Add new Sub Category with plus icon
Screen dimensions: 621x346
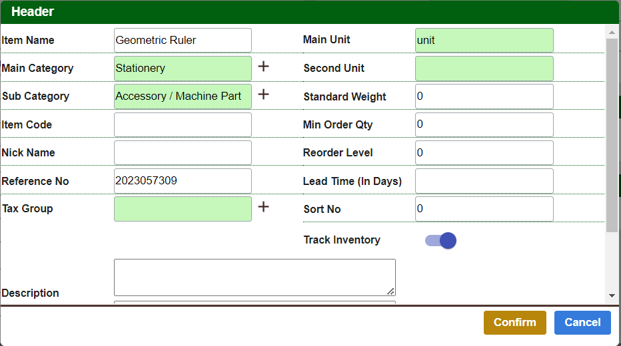263,94
